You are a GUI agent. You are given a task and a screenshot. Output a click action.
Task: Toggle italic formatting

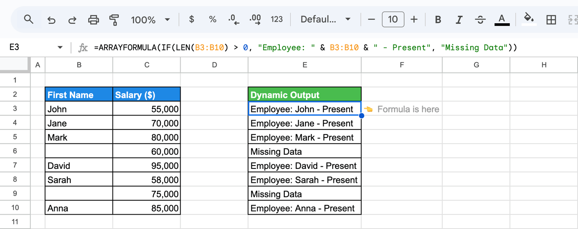coord(459,19)
